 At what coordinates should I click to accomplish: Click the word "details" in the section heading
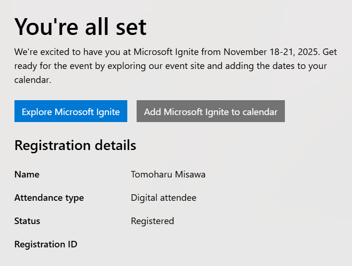coord(115,145)
